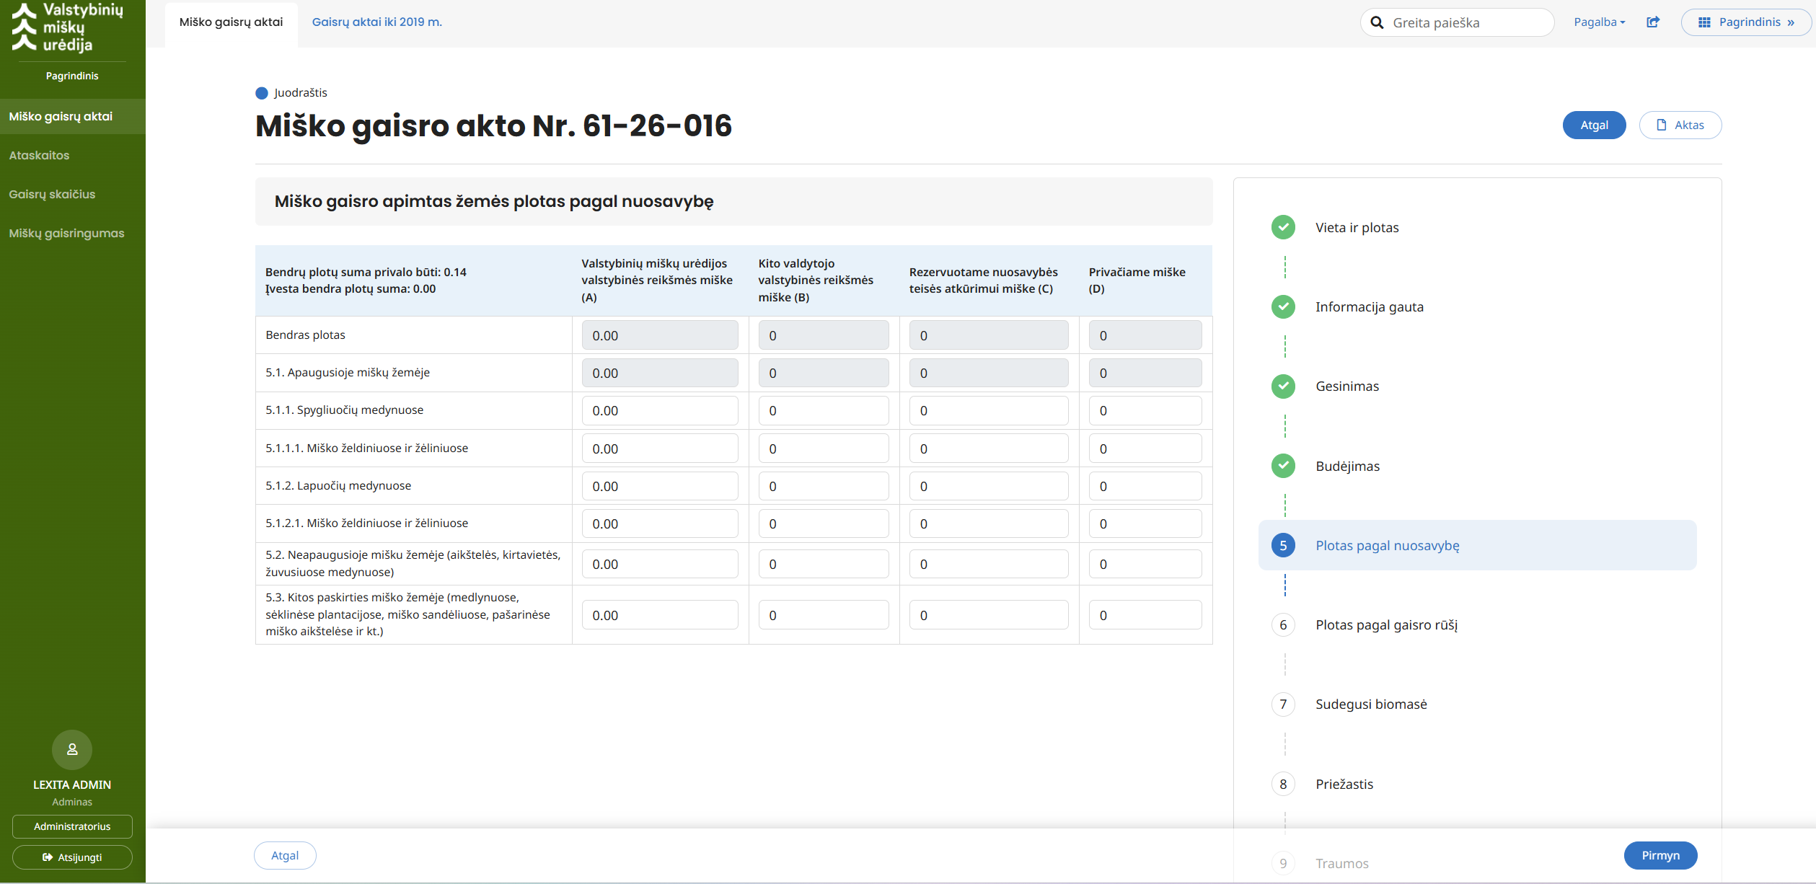Switch to Gaisrų aktai iki 2019 m. tab

(376, 22)
